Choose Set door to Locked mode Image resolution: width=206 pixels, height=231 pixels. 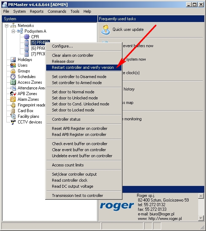(x=84, y=110)
